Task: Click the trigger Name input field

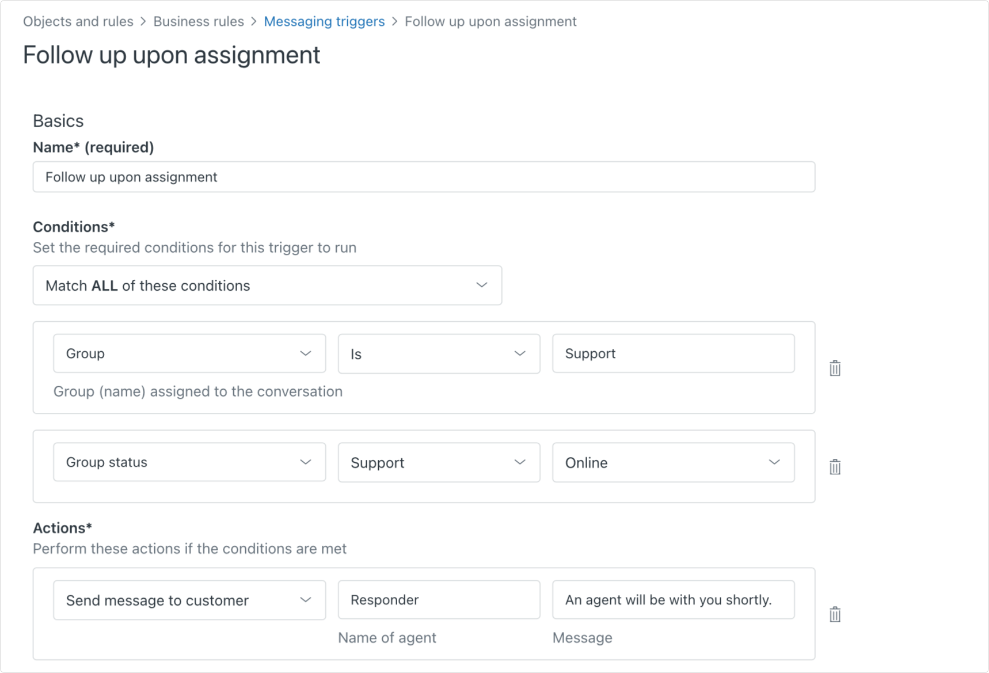Action: coord(424,177)
